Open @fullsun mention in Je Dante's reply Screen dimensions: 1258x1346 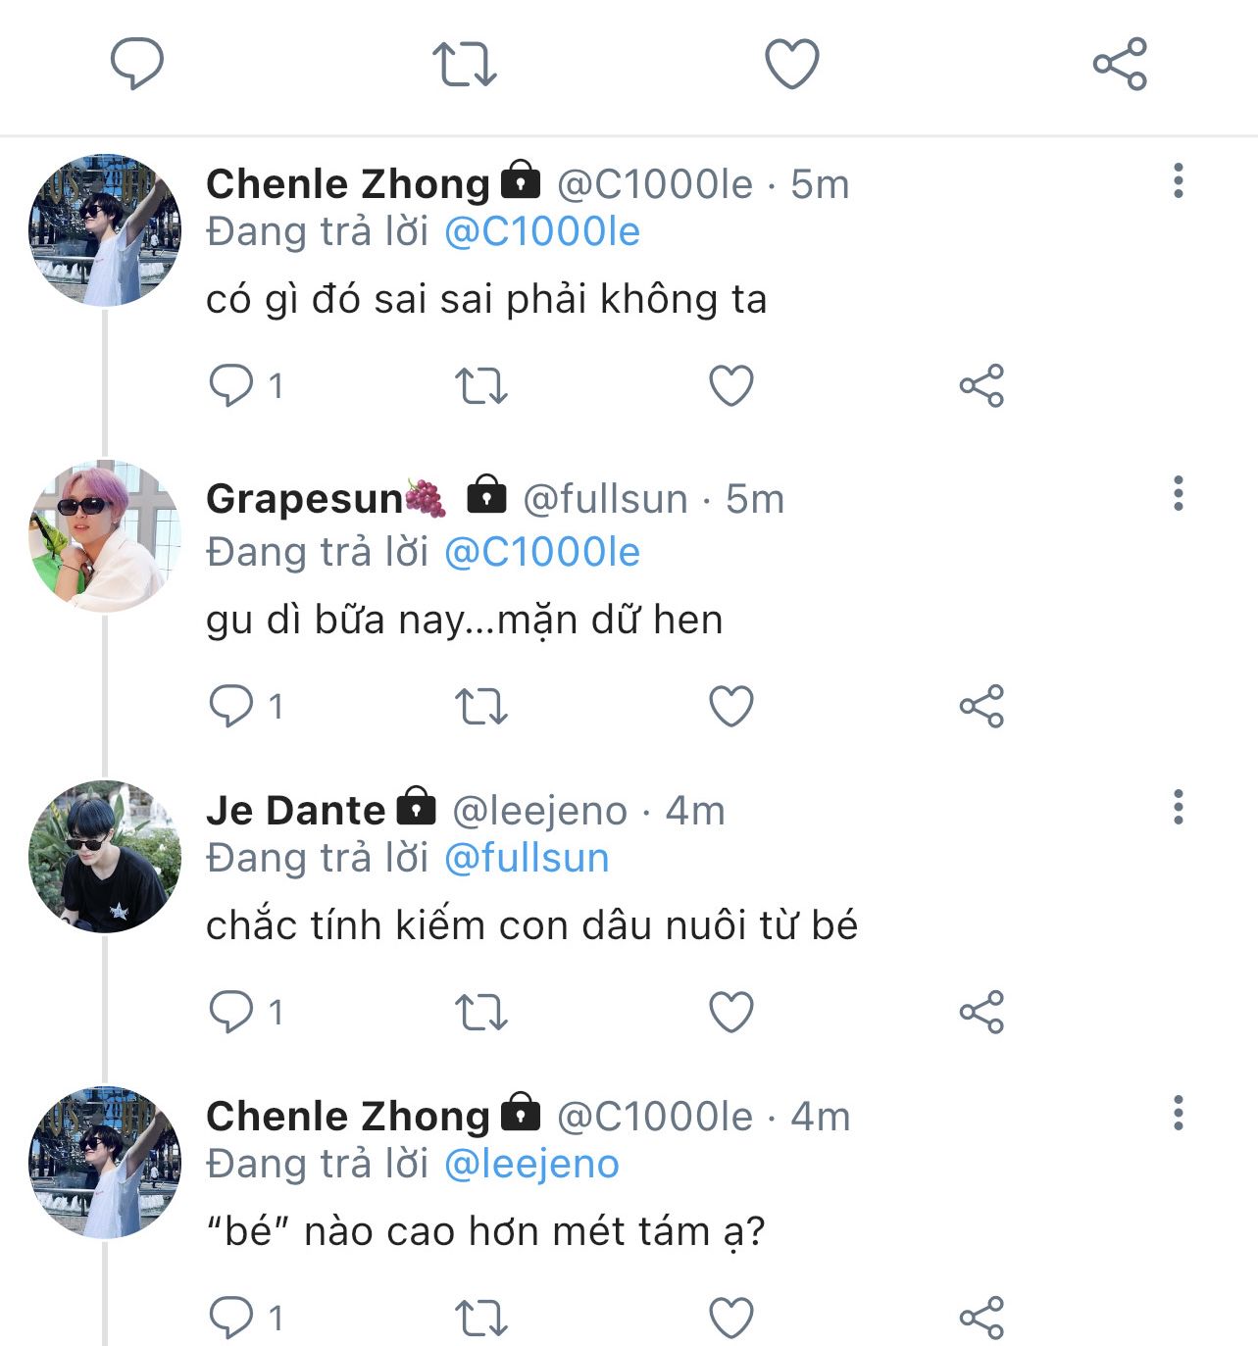pos(527,859)
